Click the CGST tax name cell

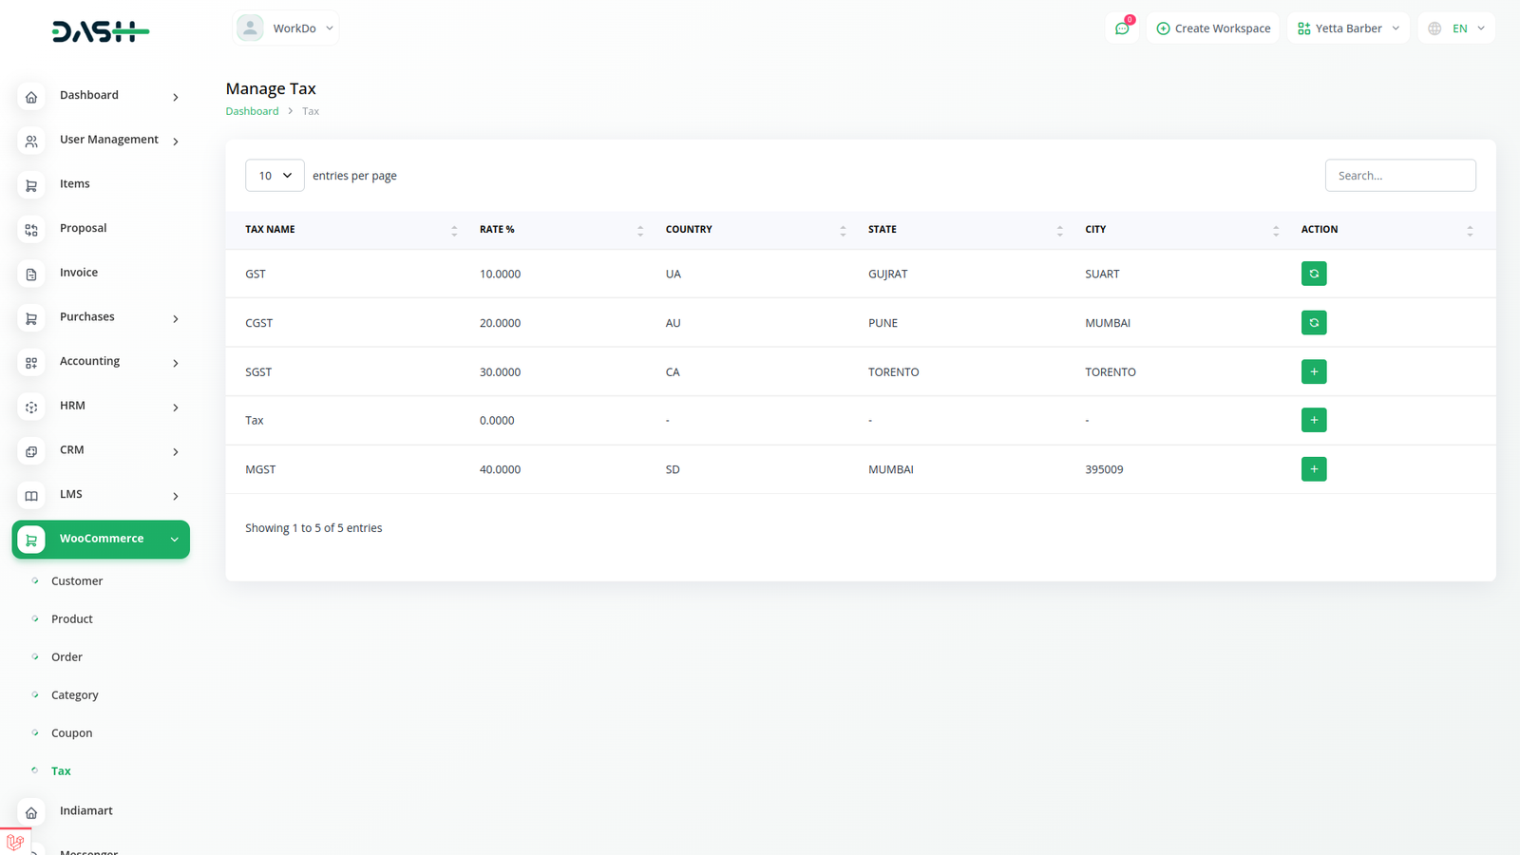258,323
